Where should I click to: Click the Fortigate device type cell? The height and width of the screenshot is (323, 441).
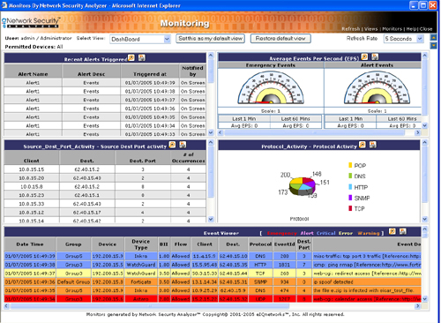point(141,282)
